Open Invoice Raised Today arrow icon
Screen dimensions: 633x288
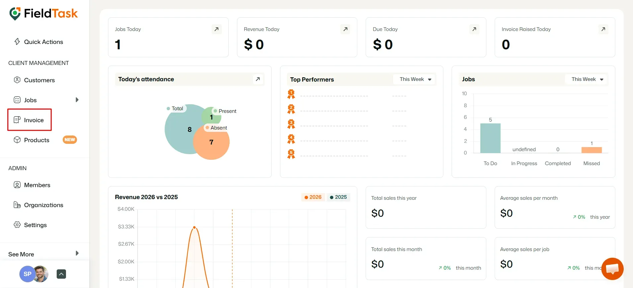tap(603, 29)
